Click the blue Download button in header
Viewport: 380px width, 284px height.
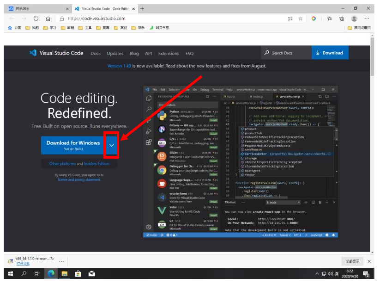click(x=330, y=53)
